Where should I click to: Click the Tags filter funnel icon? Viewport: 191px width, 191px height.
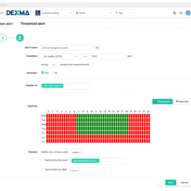tap(116, 13)
